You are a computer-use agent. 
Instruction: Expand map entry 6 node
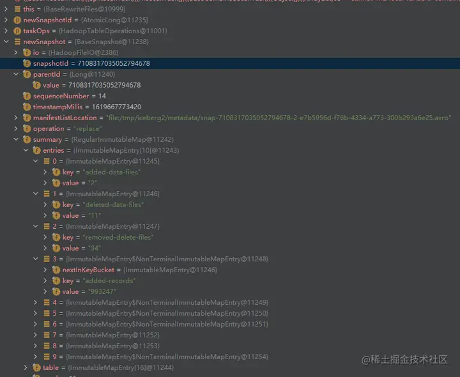click(x=36, y=324)
